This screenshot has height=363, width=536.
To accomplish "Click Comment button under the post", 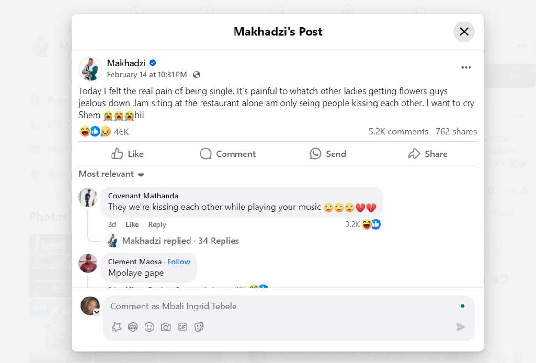I will 228,154.
